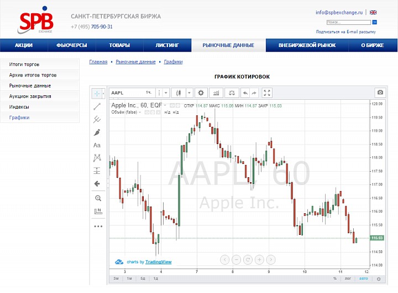This screenshot has width=398, height=293.
Task: Take a chart snapshot with the camera icon
Action: [x=380, y=92]
